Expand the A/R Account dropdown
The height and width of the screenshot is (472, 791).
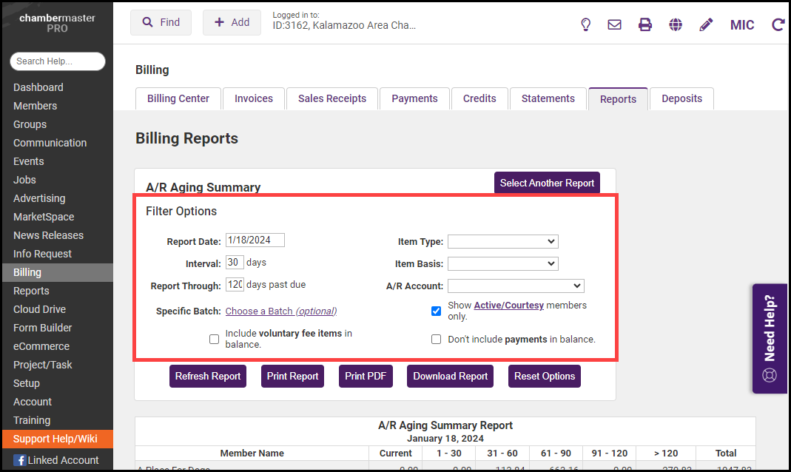[x=516, y=286]
